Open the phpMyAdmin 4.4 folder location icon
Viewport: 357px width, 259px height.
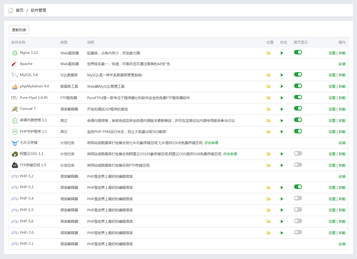(x=268, y=87)
